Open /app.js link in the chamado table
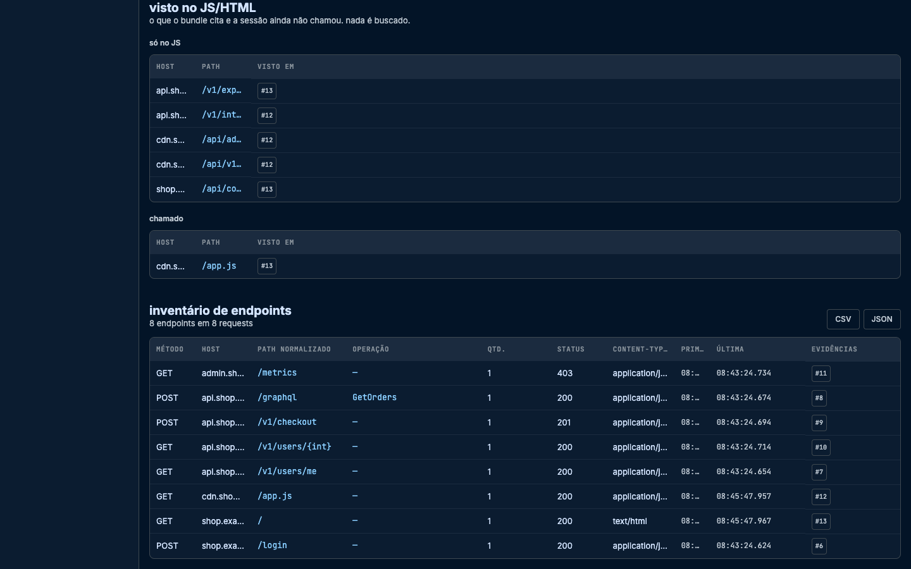Viewport: 911px width, 569px height. (219, 266)
